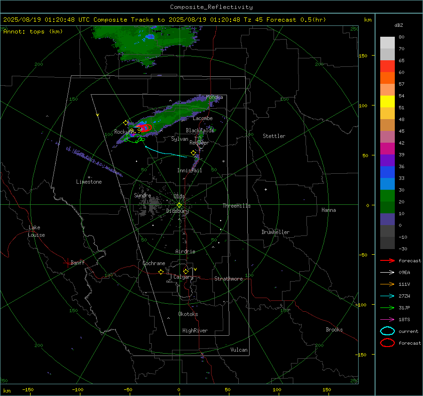423x396 pixels.
Task: Select the magenta 42-39 dBZ color swatch
Action: tap(387, 149)
